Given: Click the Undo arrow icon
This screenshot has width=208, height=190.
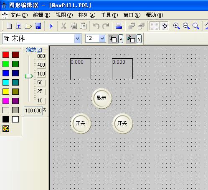Looking at the screenshot, I should (96, 26).
